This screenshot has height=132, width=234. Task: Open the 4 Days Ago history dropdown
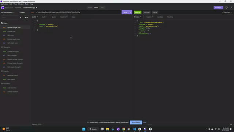coord(227,12)
